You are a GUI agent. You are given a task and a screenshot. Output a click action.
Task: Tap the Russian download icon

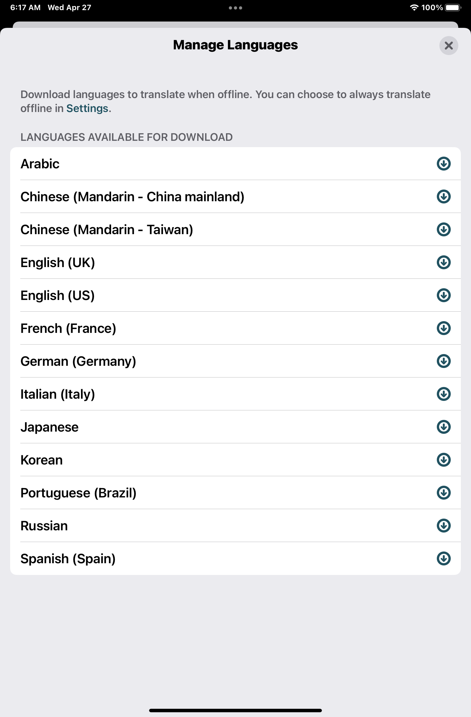click(x=443, y=526)
